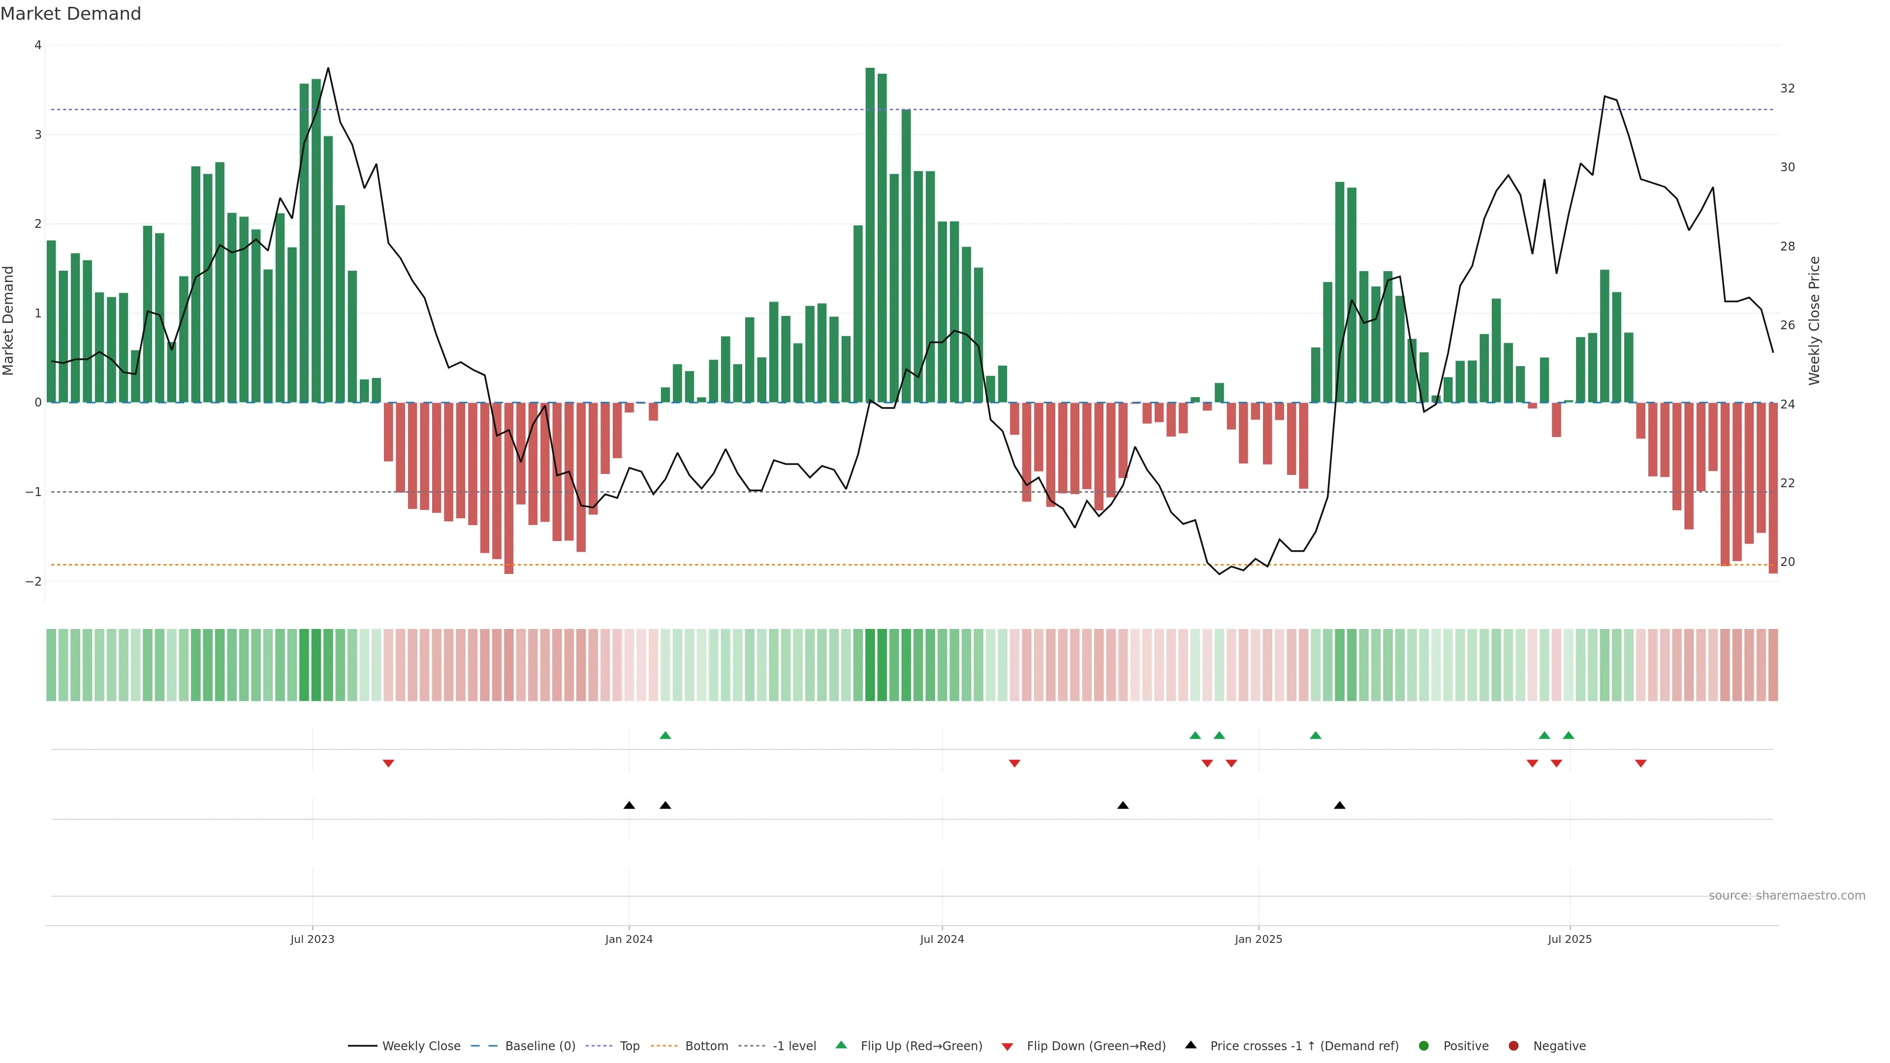
Task: Click the darkest green heat strip cell
Action: (x=870, y=665)
